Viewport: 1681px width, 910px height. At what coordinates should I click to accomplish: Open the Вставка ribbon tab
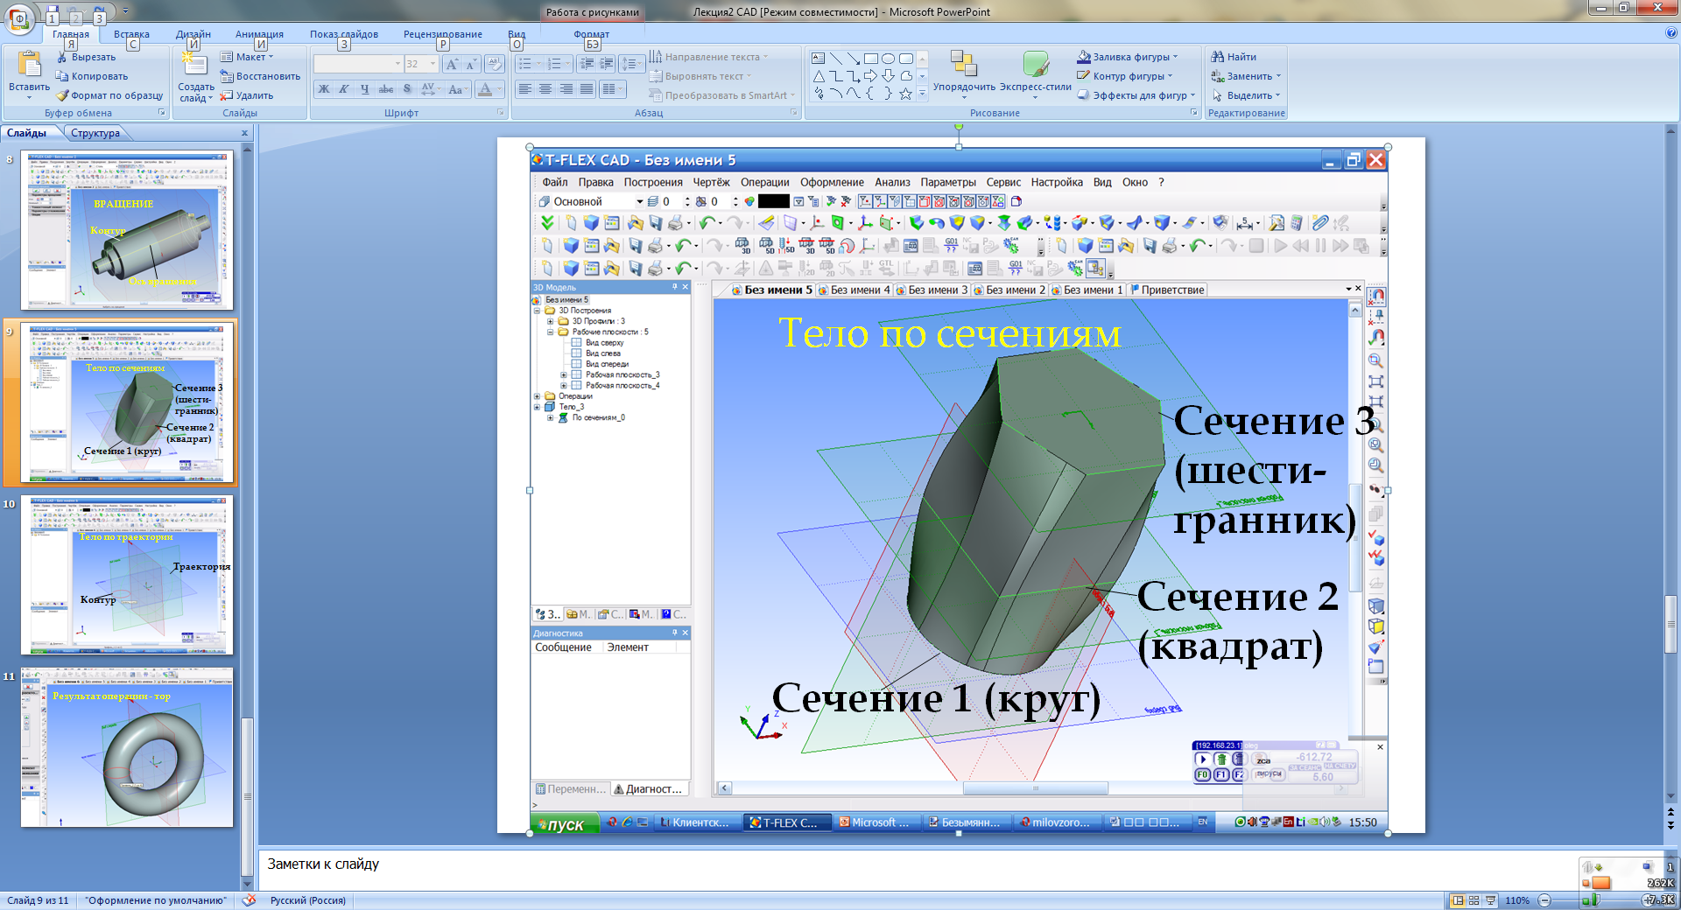pyautogui.click(x=131, y=34)
